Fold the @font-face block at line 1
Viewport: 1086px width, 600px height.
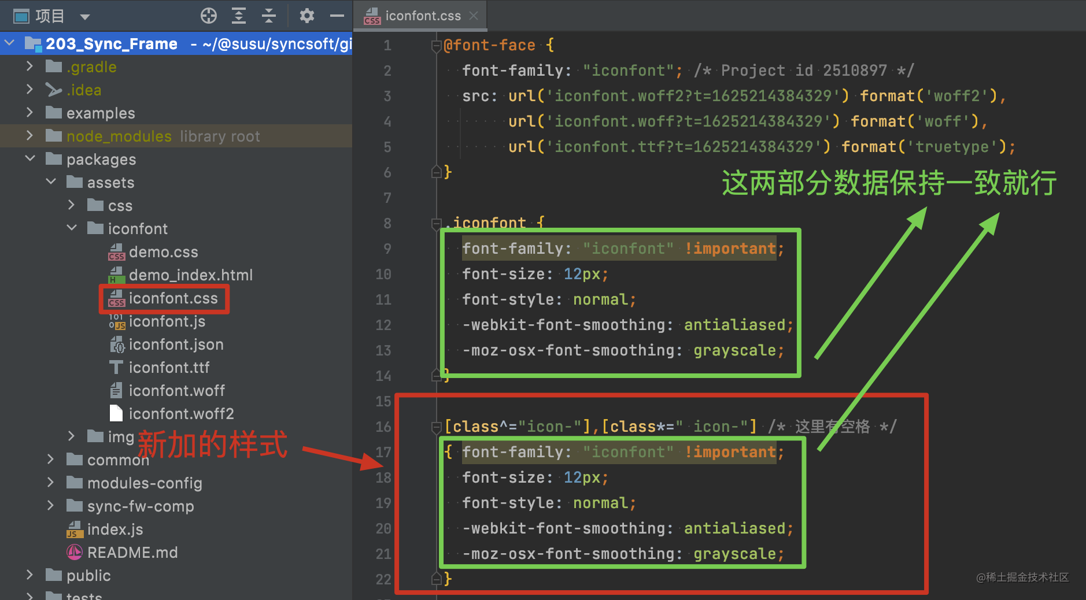pyautogui.click(x=437, y=45)
